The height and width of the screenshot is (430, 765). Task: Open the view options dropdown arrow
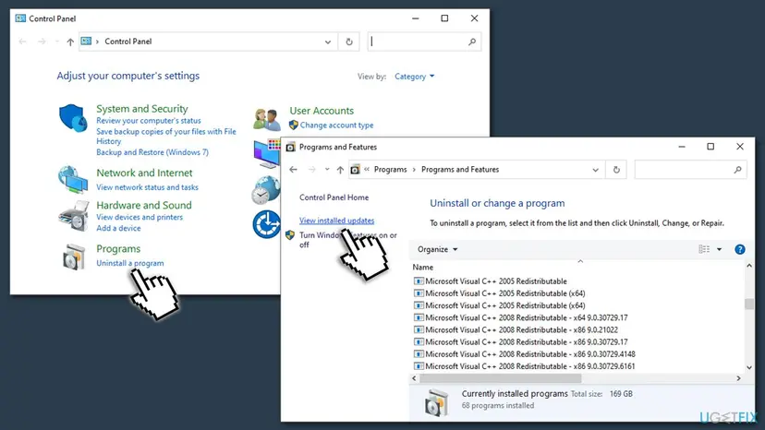719,249
